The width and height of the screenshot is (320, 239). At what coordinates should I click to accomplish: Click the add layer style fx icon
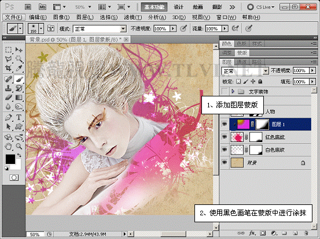coord(252,233)
